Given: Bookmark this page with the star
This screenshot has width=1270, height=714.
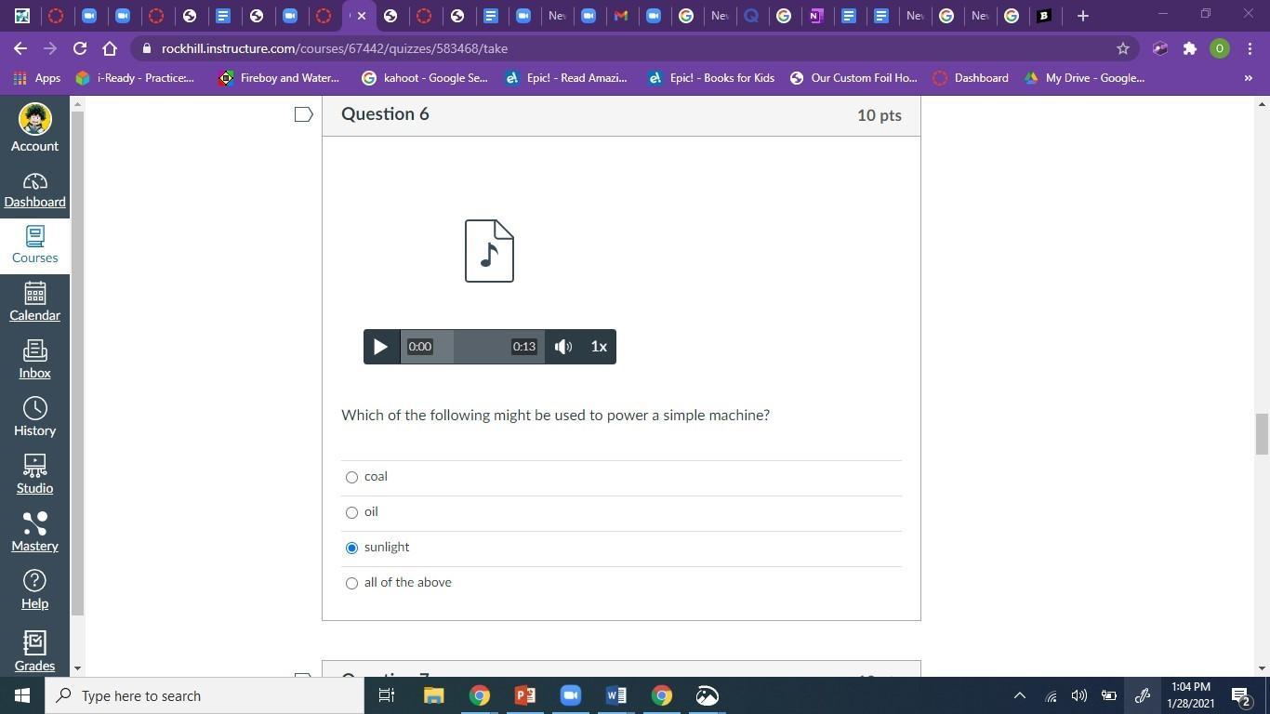Looking at the screenshot, I should 1123,48.
